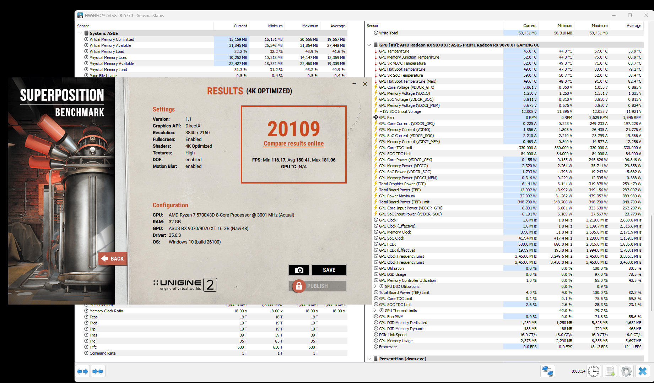Click the locked PUBLISH button

318,286
